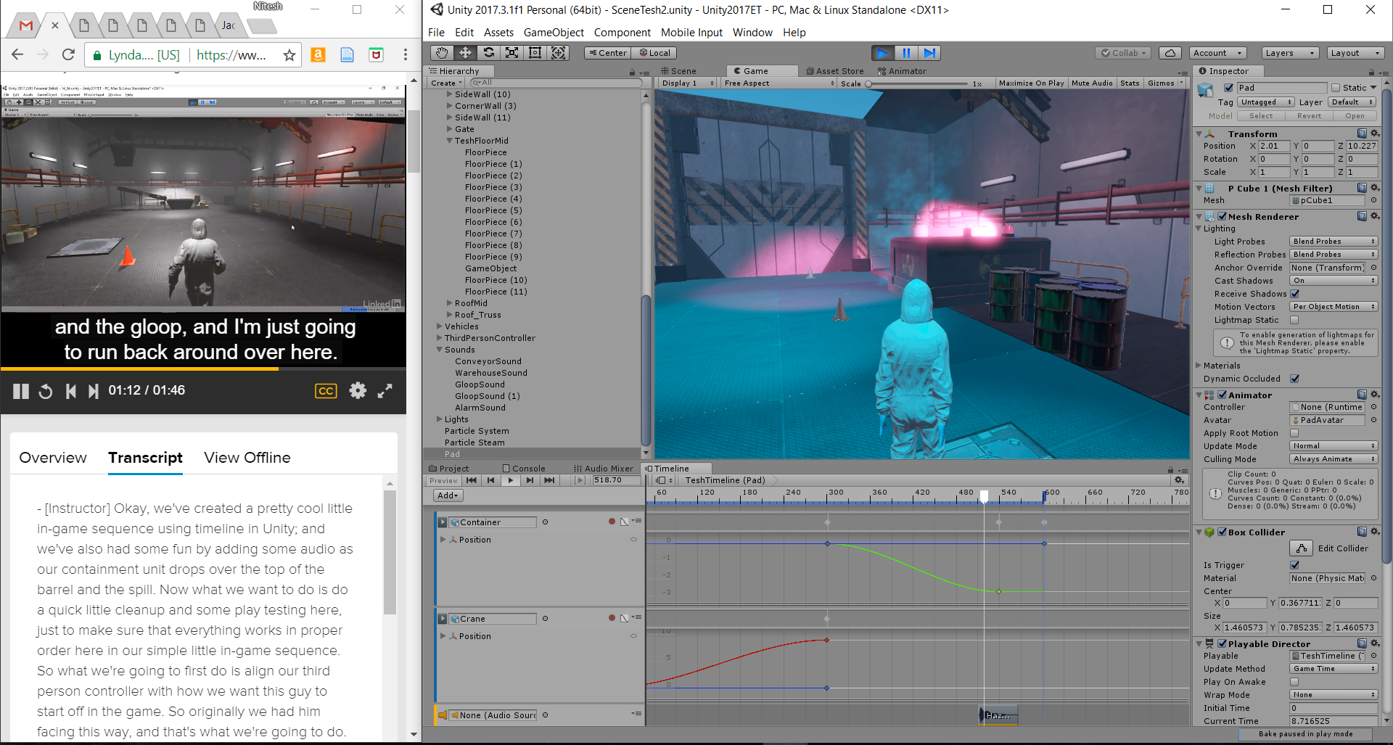The width and height of the screenshot is (1393, 745).
Task: Select the Scale tool in Unity toolbar
Action: tap(511, 53)
